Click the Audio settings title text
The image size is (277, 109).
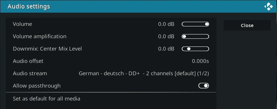tap(29, 6)
